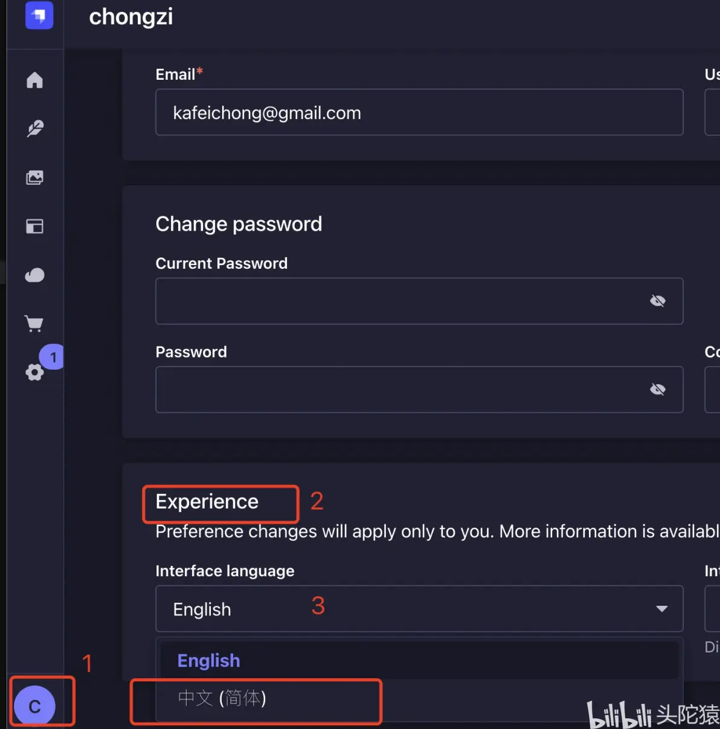The height and width of the screenshot is (729, 720).
Task: Open Content-Type Builder layout icon
Action: pos(35,226)
